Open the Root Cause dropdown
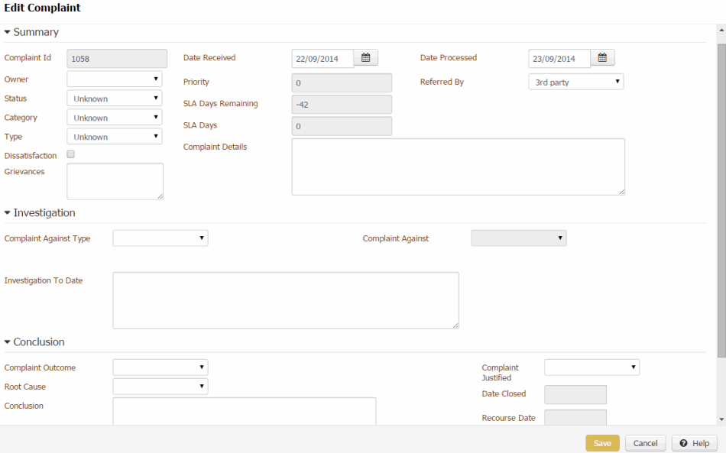The image size is (726, 453). click(x=160, y=386)
